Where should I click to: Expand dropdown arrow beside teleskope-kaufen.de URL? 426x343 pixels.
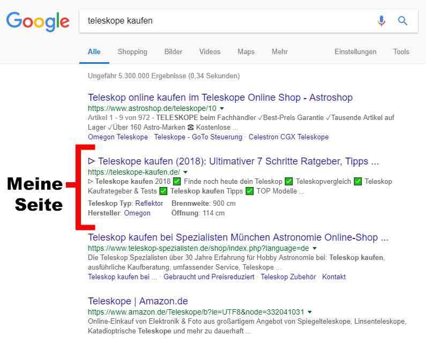tap(185, 173)
